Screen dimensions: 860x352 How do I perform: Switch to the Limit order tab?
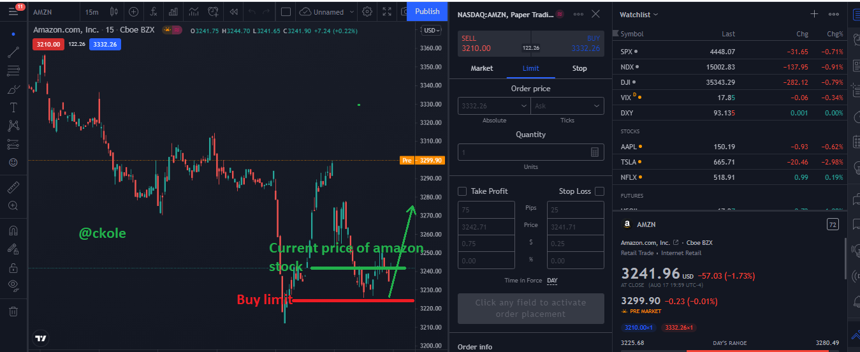530,68
